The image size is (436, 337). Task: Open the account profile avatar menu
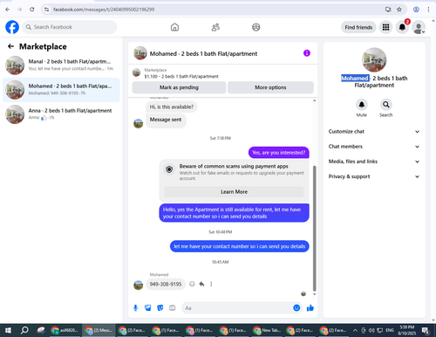[419, 27]
